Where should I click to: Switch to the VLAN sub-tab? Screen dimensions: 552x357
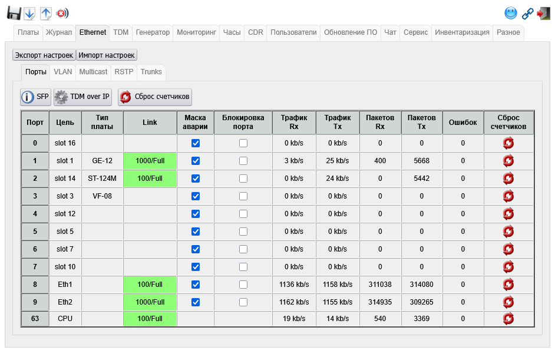tap(62, 72)
